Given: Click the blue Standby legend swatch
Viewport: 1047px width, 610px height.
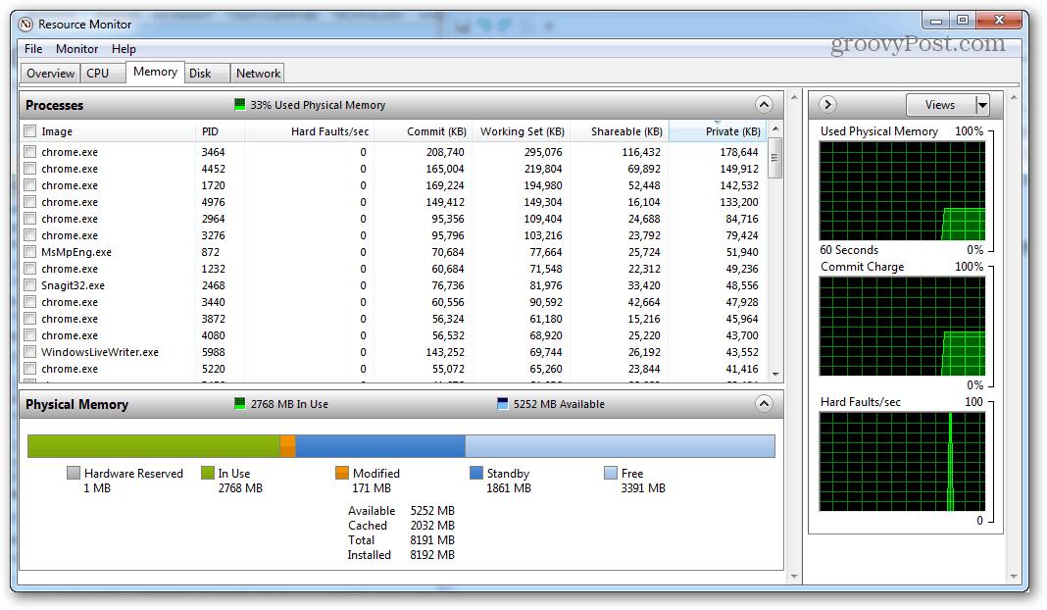Looking at the screenshot, I should tap(476, 473).
